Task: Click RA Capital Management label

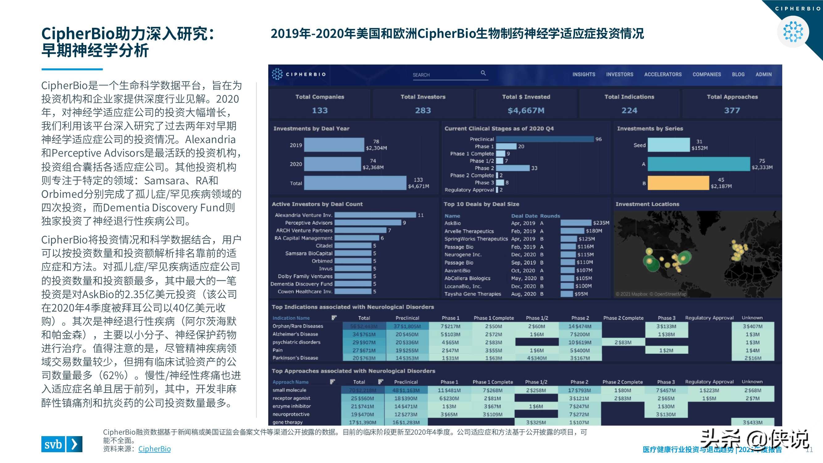Action: [303, 238]
